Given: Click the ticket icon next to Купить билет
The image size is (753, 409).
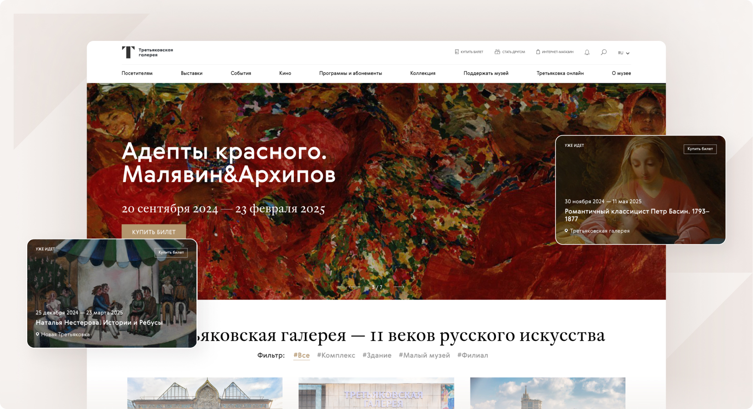Looking at the screenshot, I should coord(457,52).
